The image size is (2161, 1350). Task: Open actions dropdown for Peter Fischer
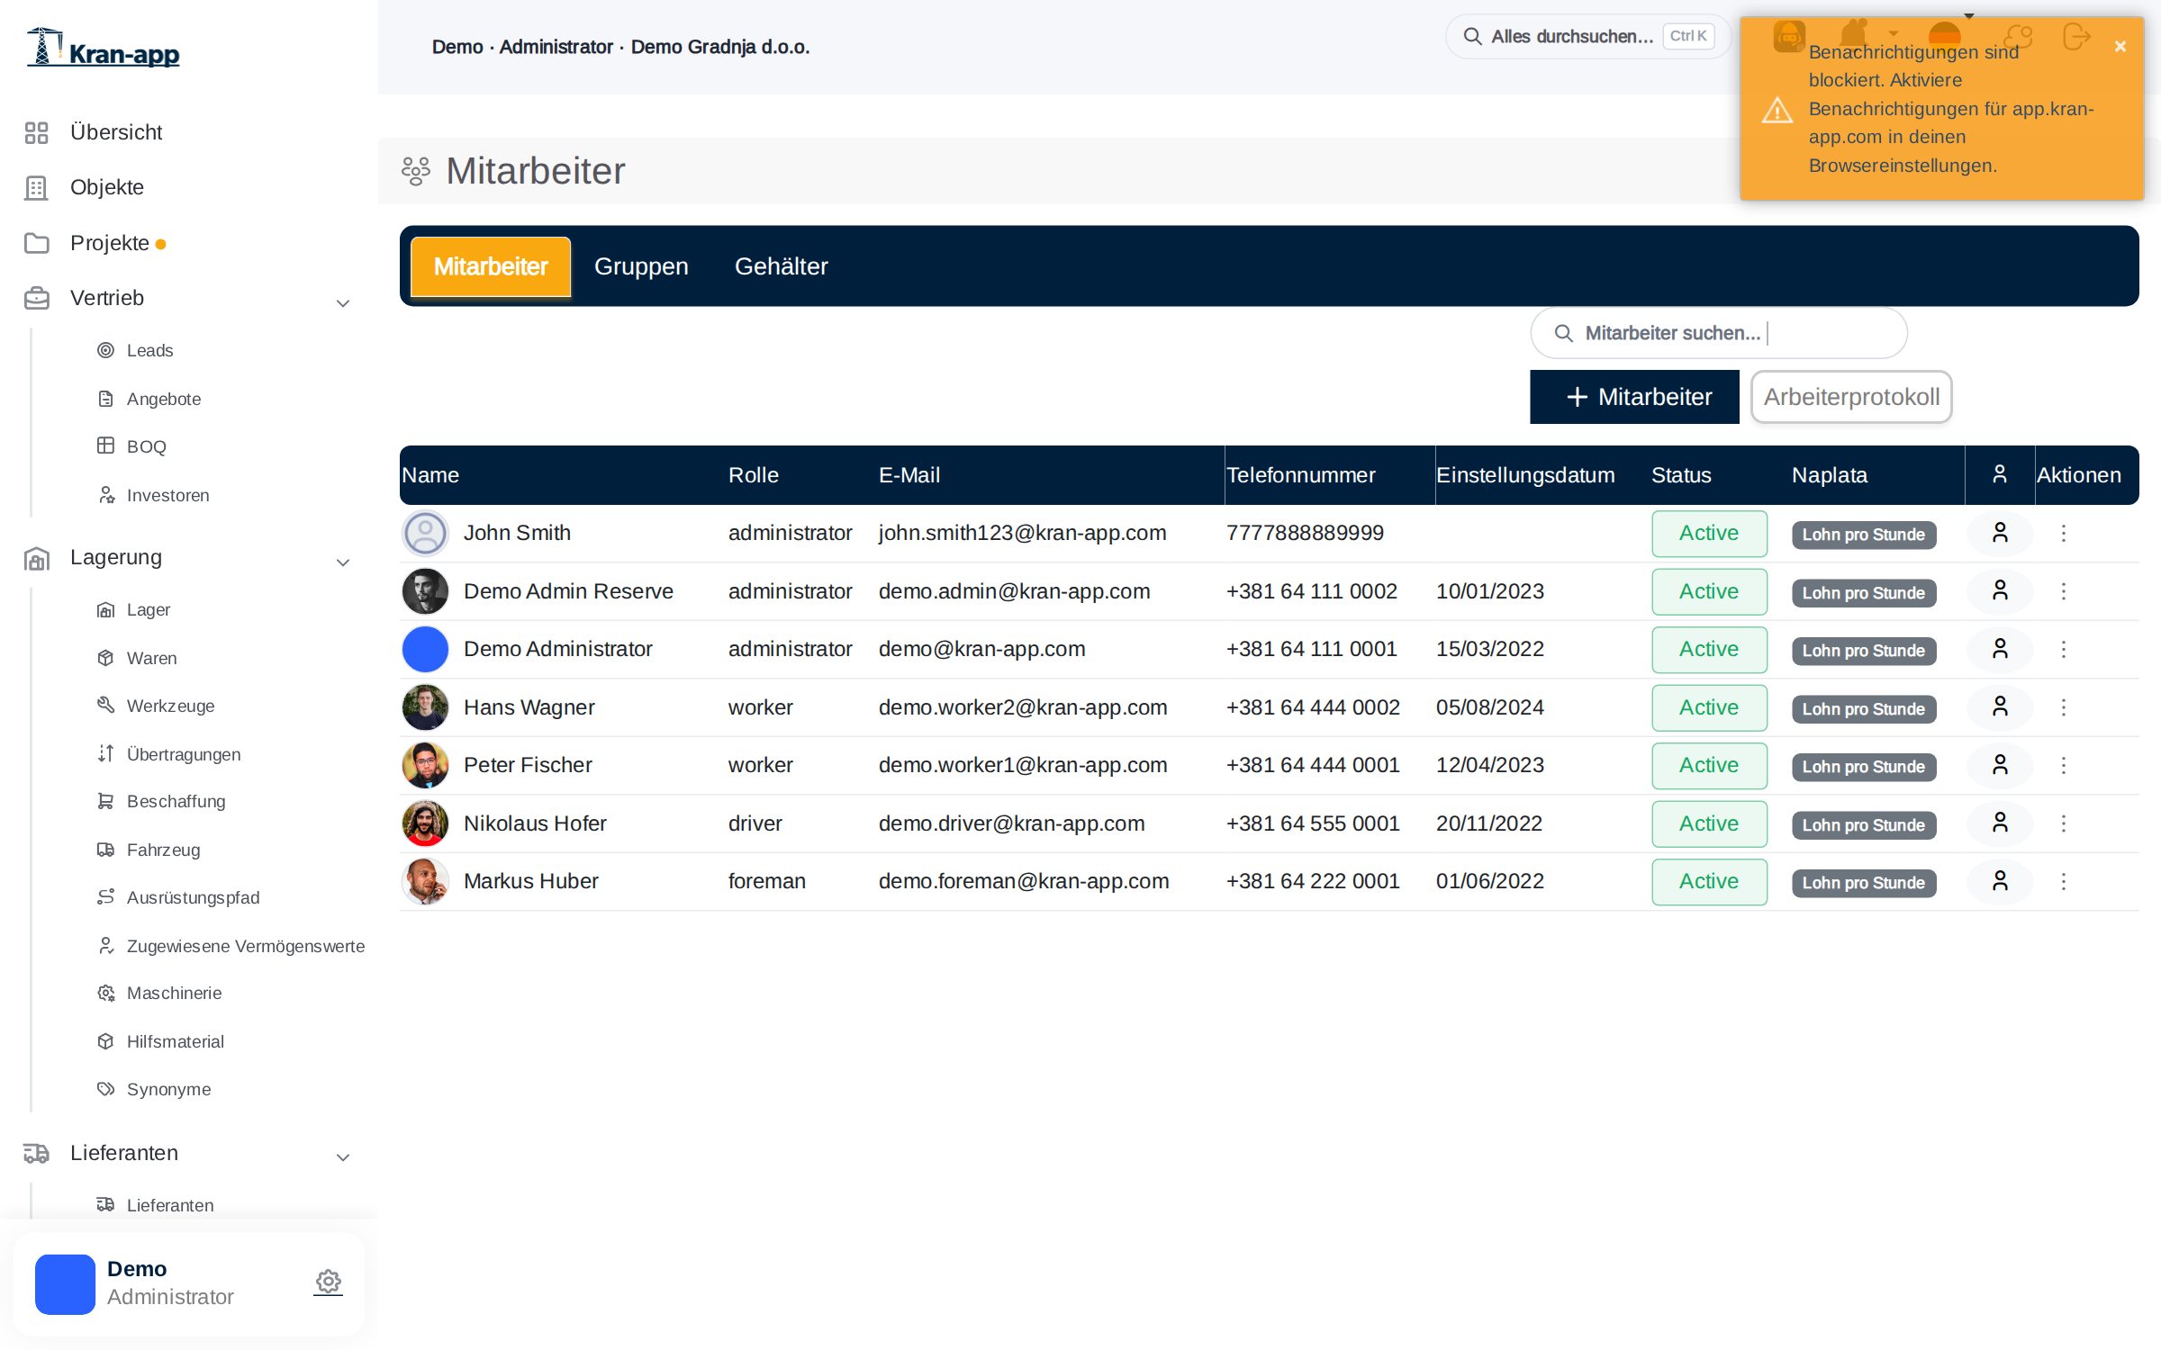(2064, 765)
